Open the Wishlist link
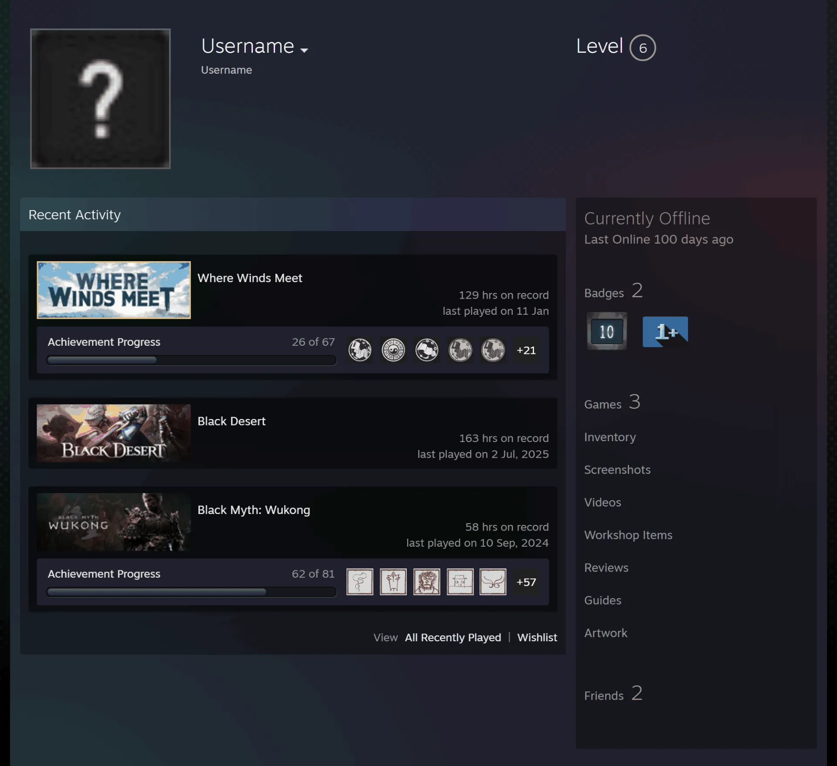This screenshot has width=837, height=766. 537,637
